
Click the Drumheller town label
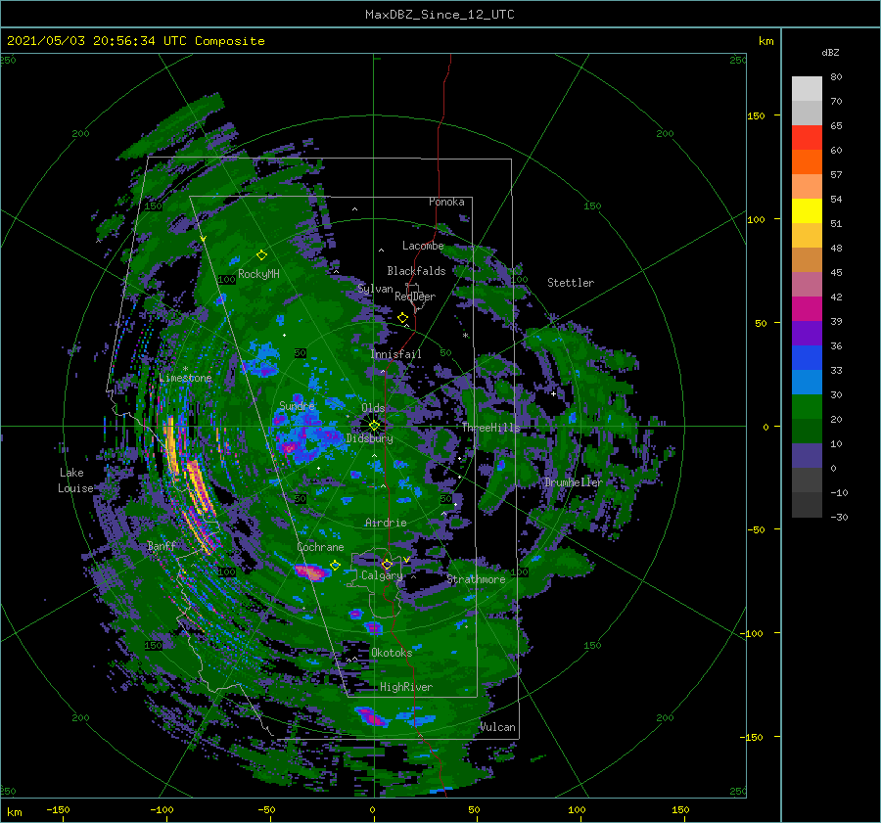tap(573, 482)
